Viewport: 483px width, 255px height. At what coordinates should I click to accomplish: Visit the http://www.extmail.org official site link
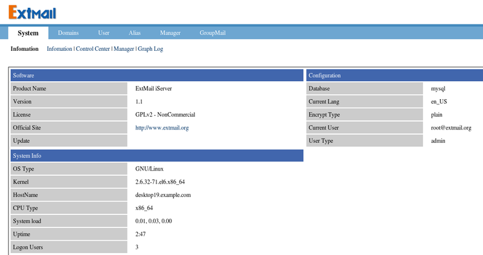pyautogui.click(x=162, y=127)
